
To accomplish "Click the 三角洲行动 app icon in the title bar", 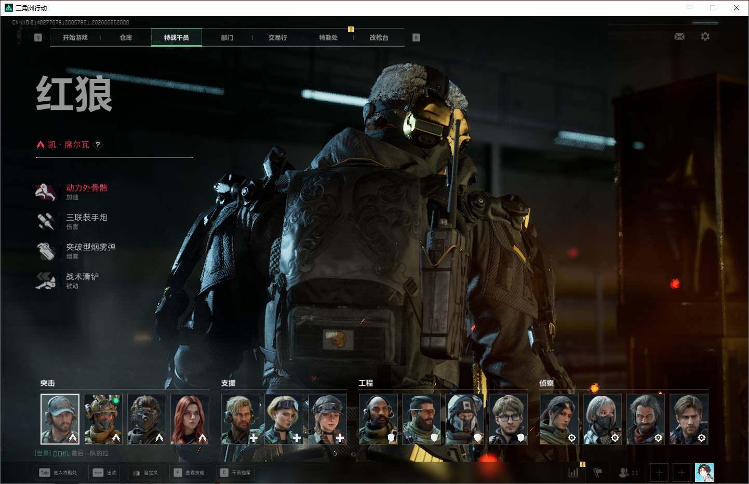I will coord(8,8).
